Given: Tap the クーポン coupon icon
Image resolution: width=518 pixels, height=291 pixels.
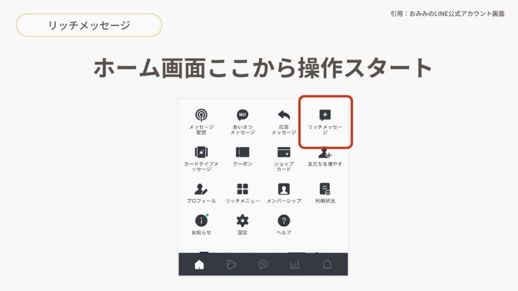Looking at the screenshot, I should pos(243,152).
